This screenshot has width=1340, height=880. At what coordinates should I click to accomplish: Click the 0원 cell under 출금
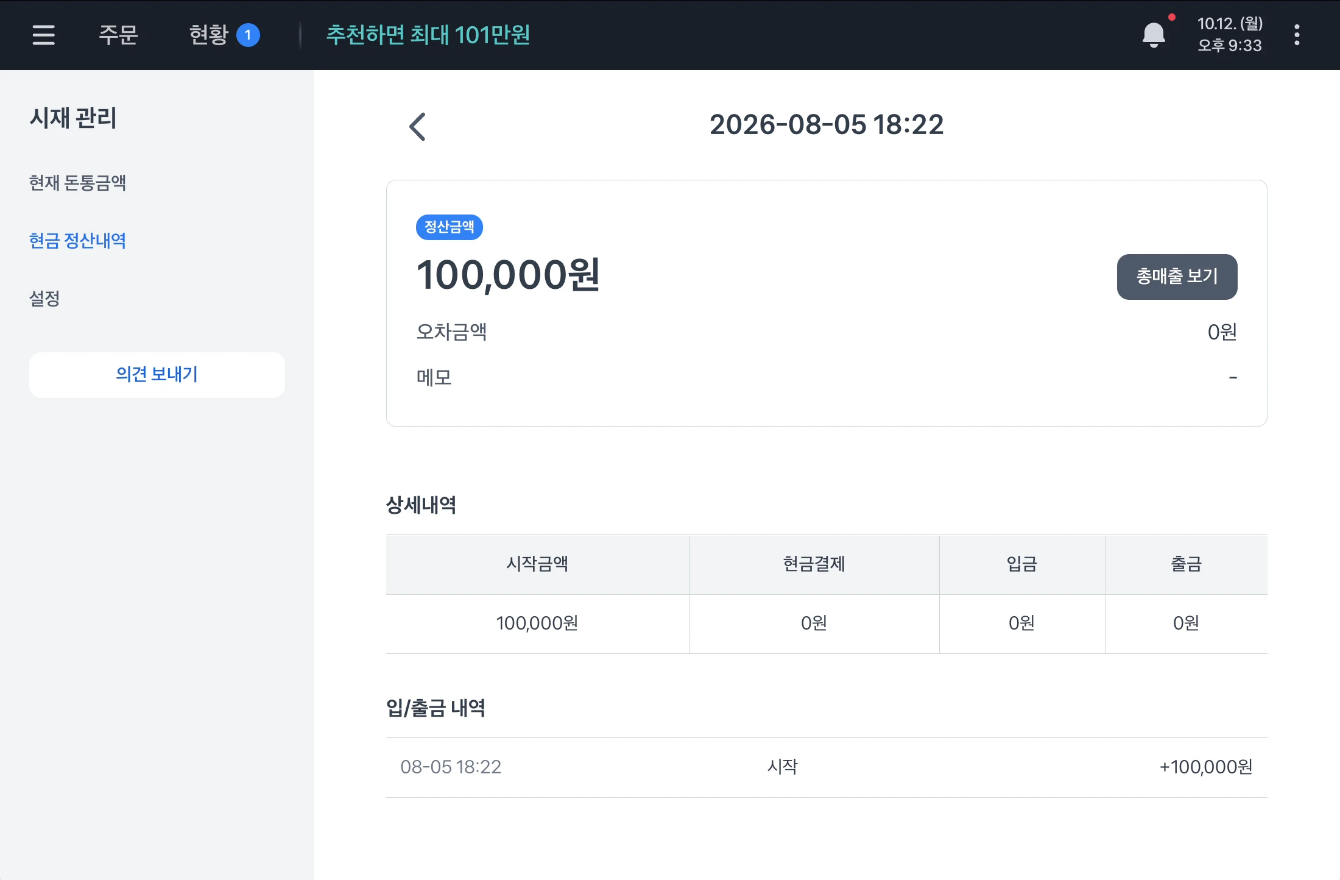tap(1187, 623)
